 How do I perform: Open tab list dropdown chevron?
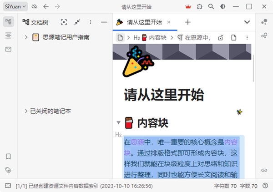coord(247,22)
